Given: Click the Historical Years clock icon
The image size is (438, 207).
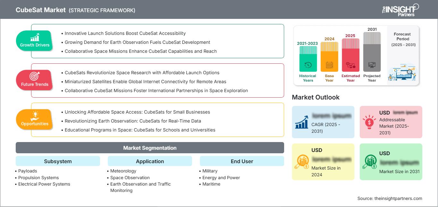Looking at the screenshot, I should [308, 65].
